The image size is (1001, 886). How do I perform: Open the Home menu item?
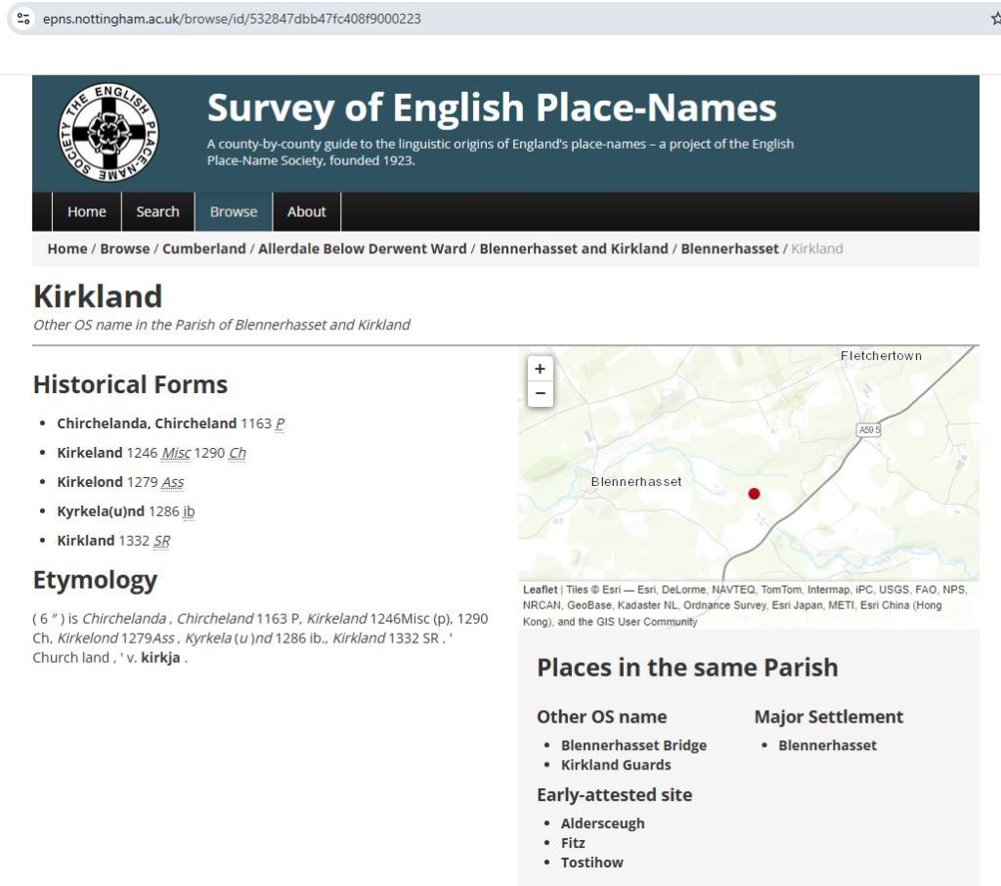pyautogui.click(x=86, y=211)
